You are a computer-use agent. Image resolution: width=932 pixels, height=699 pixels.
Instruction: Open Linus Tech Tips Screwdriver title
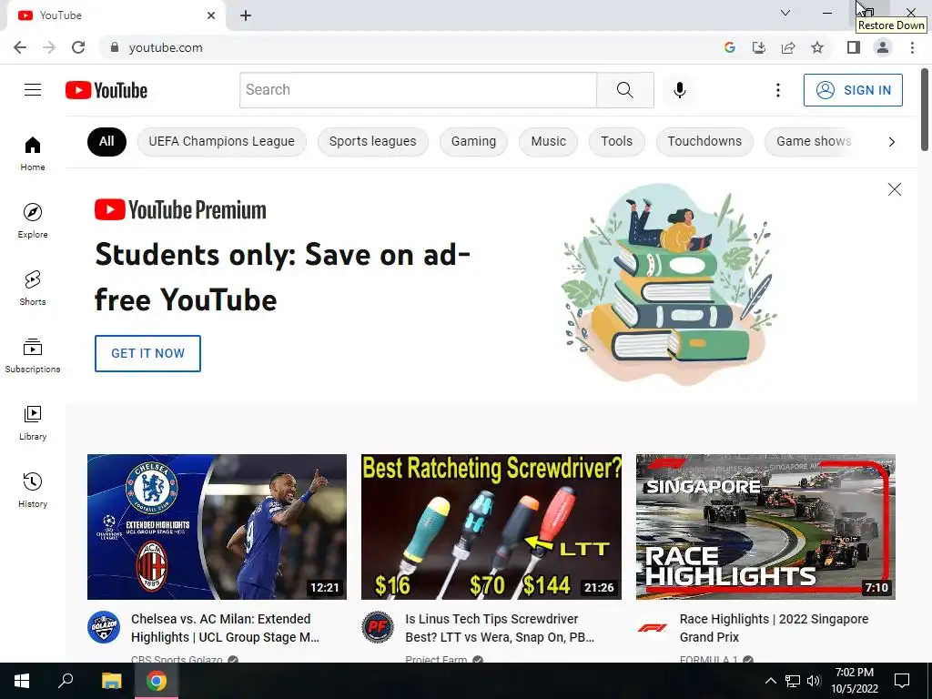(500, 628)
